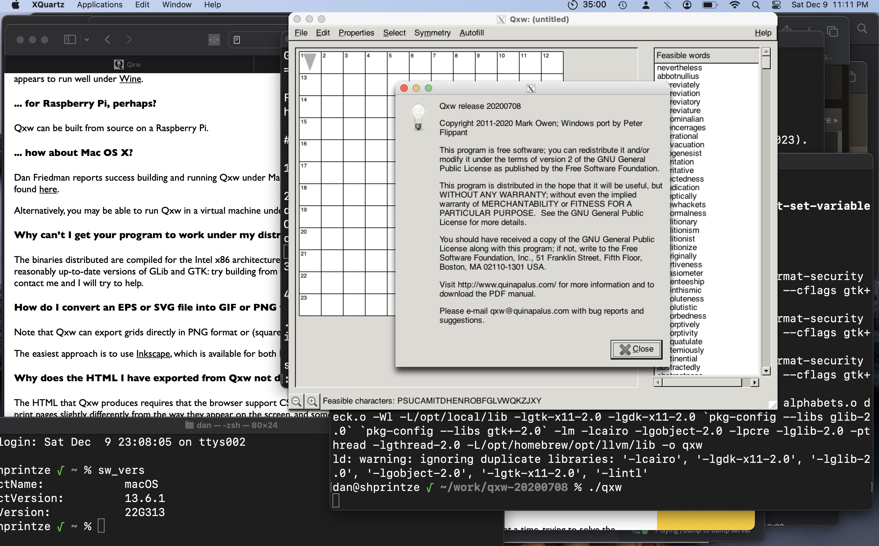Click the Bluetooth icon in menu bar

pos(667,5)
